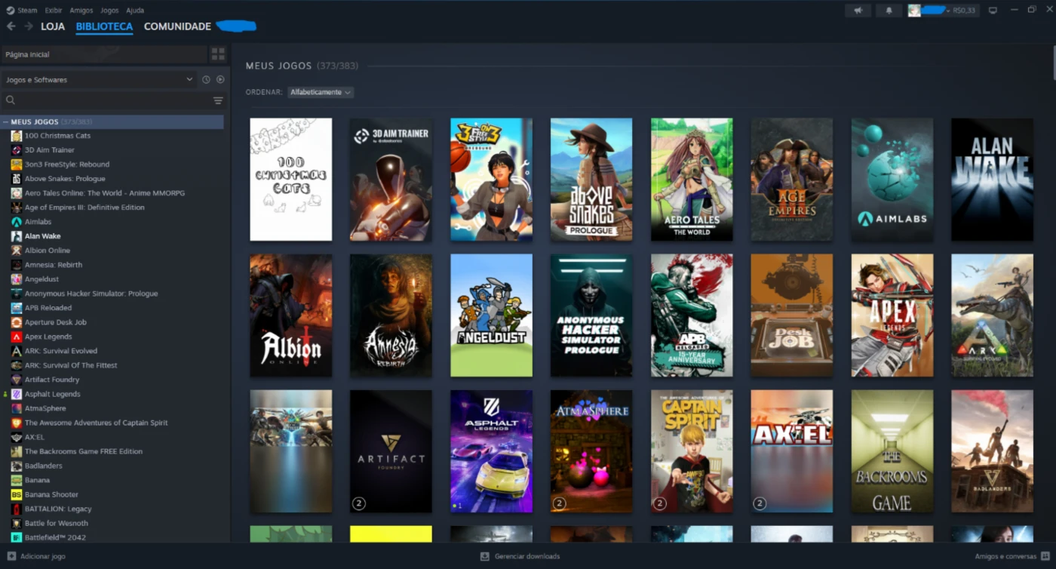
Task: Open the Angeldust cover art
Action: pos(491,315)
